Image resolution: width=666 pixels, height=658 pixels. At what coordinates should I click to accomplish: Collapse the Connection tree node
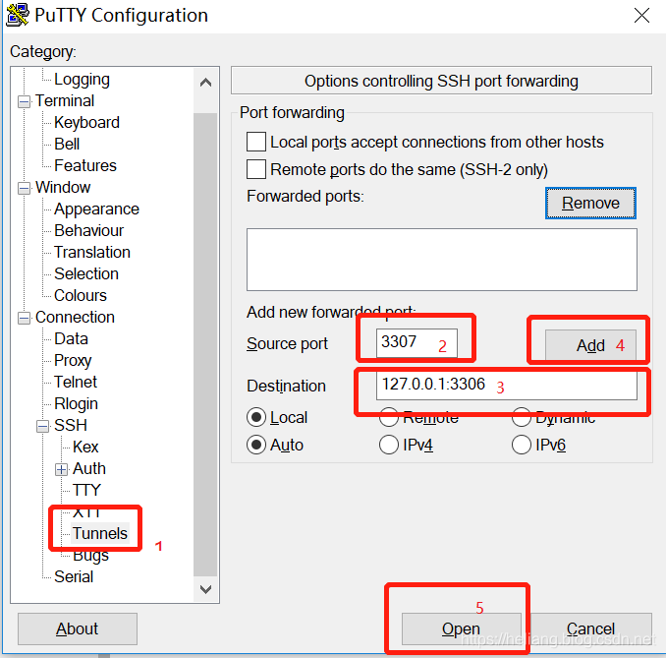pyautogui.click(x=25, y=318)
